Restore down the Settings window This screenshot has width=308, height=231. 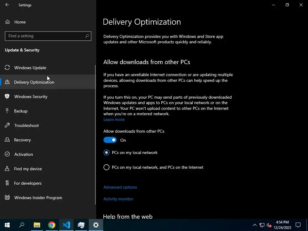pyautogui.click(x=287, y=5)
